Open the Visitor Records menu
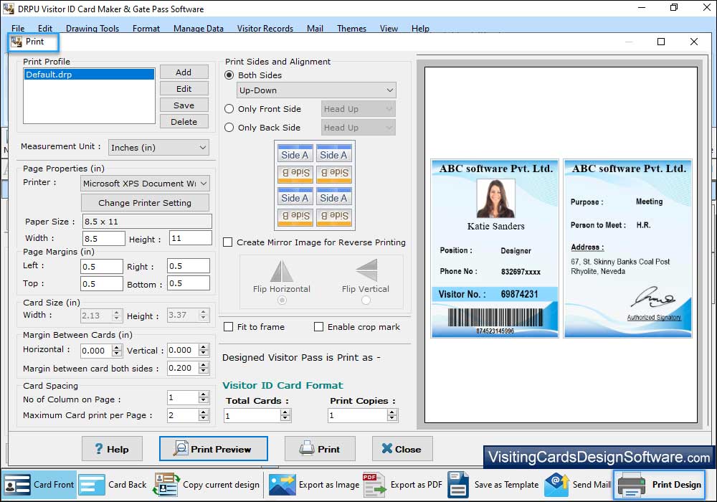The image size is (717, 502). 265,29
